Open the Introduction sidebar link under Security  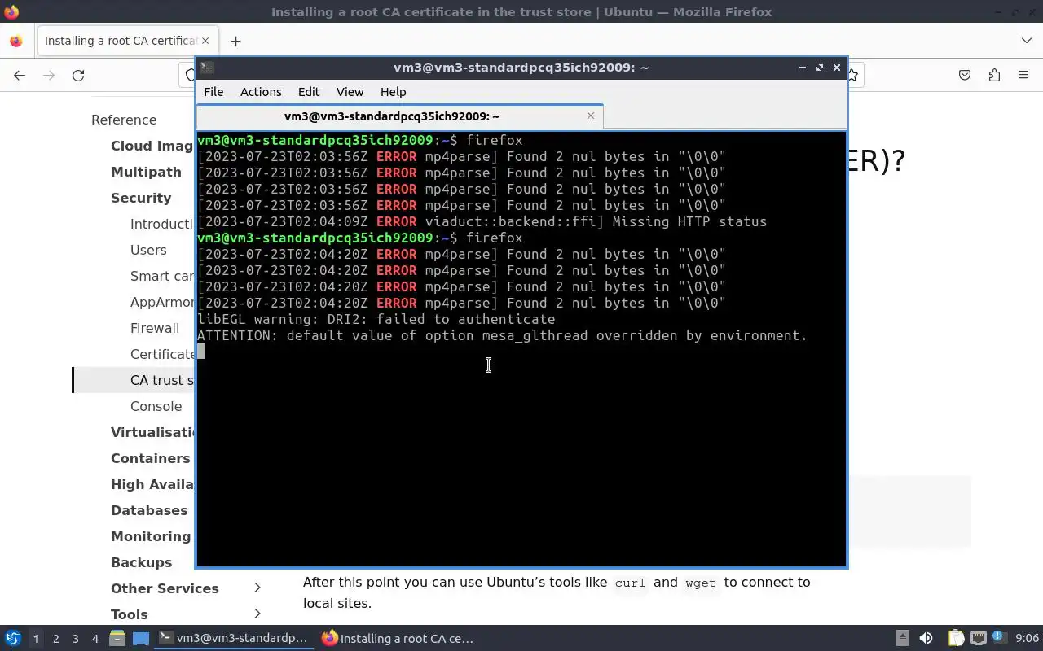(x=162, y=224)
